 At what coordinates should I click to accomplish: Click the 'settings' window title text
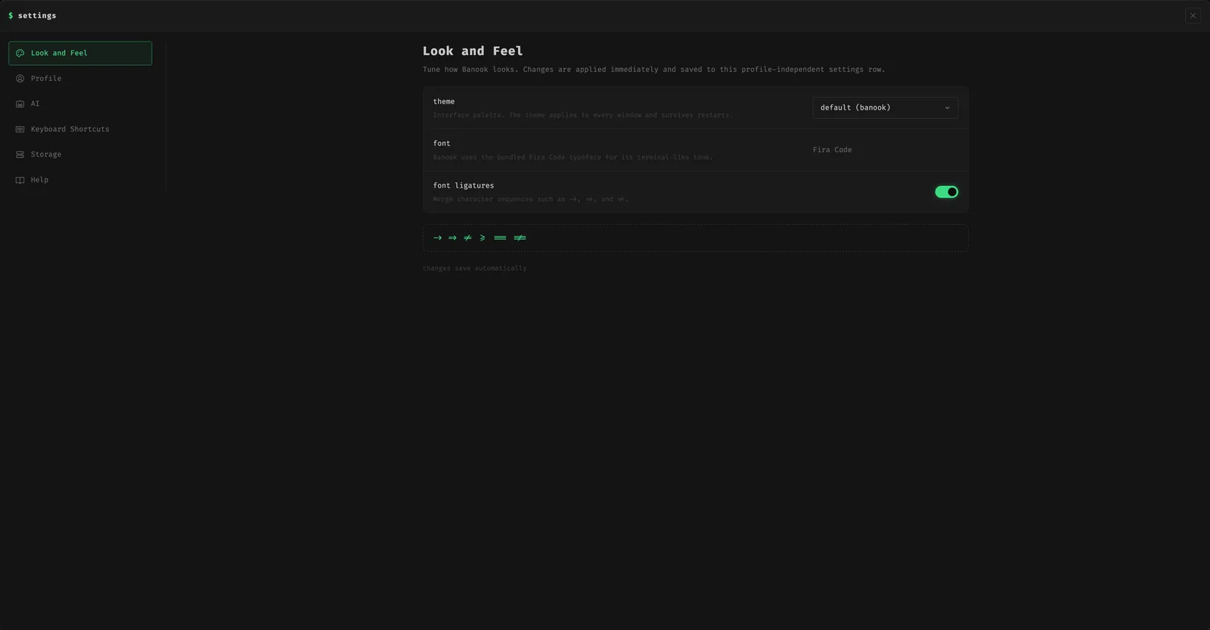[37, 16]
